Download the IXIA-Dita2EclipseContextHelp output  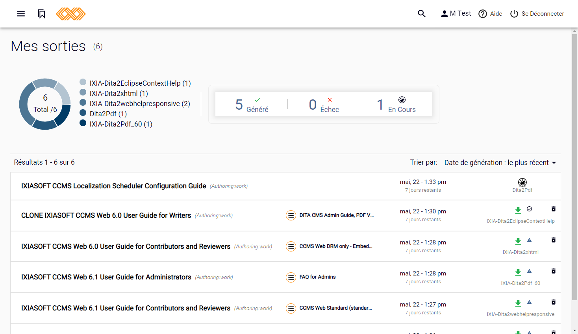point(518,210)
